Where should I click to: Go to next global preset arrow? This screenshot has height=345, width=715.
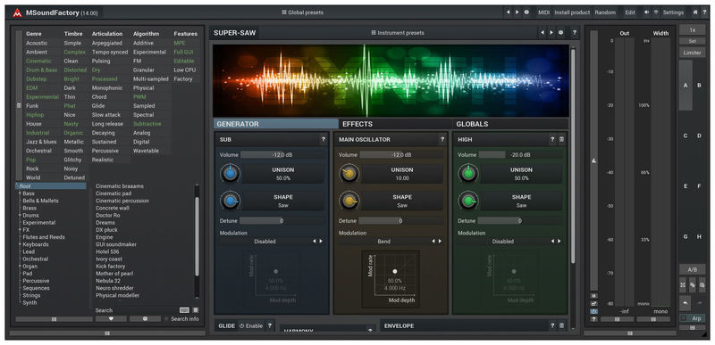coord(517,12)
